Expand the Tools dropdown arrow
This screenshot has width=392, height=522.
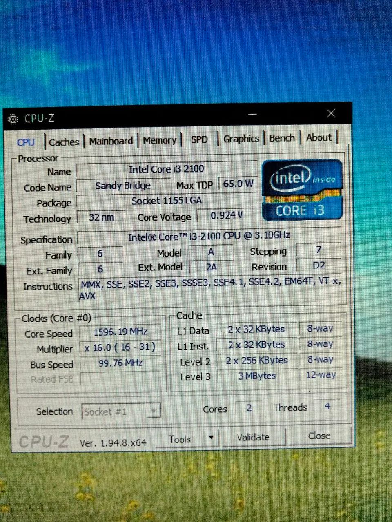pos(211,438)
